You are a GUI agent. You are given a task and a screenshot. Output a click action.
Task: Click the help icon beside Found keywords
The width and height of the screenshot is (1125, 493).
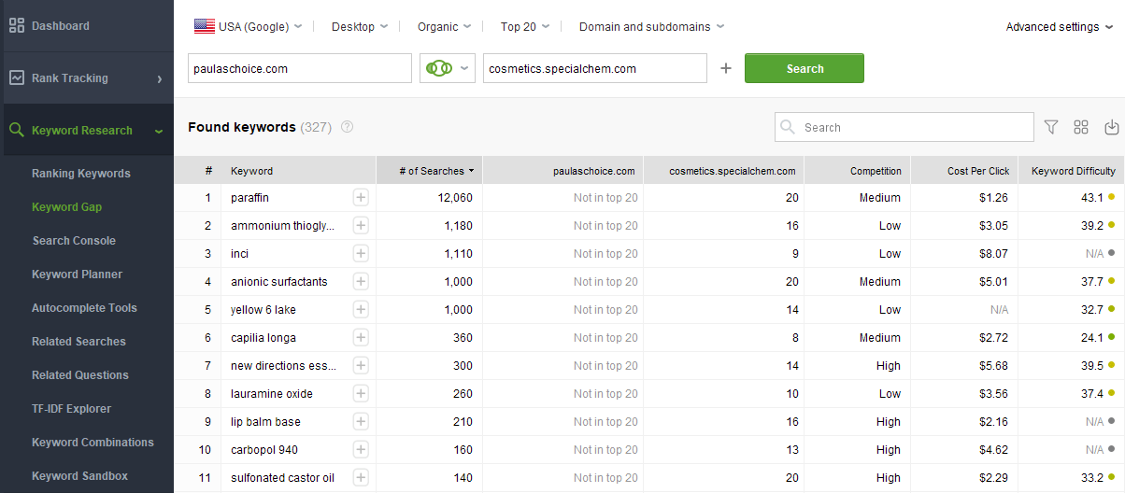(x=348, y=127)
